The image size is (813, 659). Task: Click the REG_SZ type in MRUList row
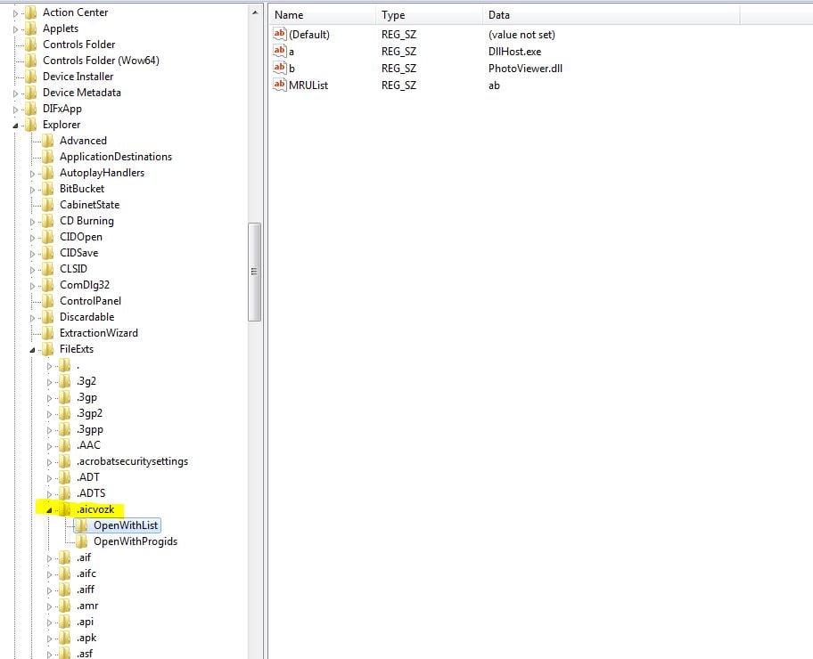398,85
